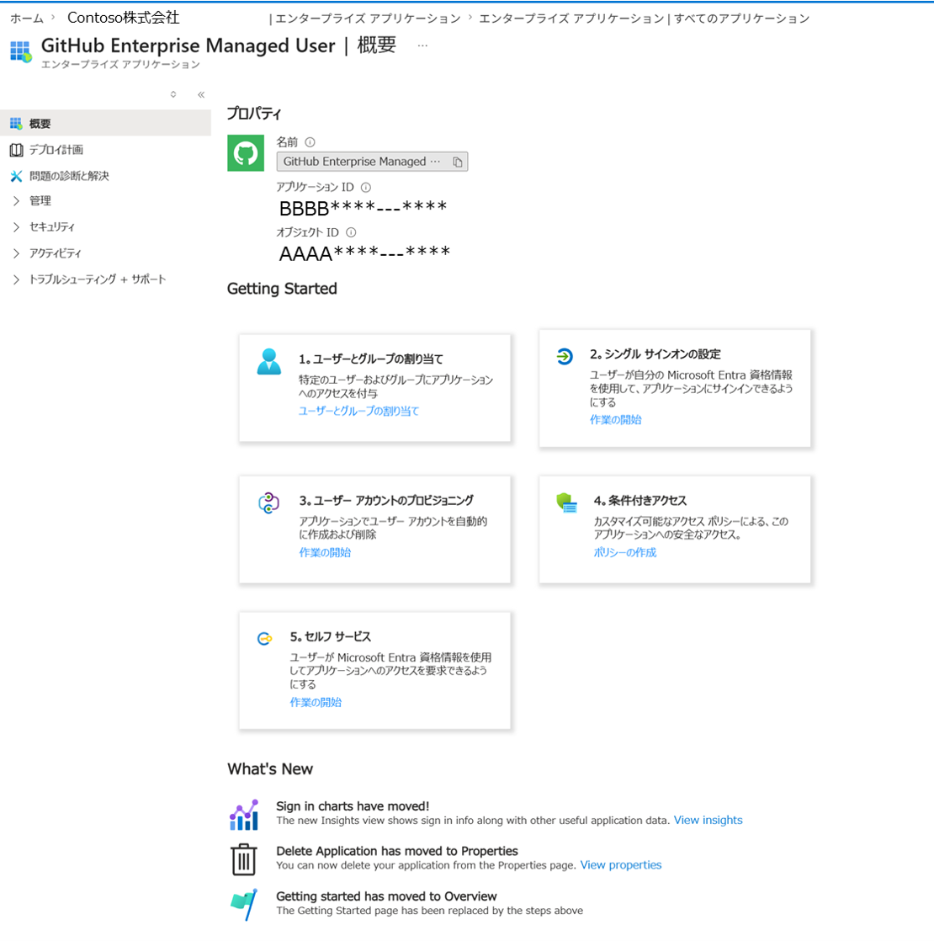This screenshot has width=934, height=941.
Task: Click the provisioning sync icon on card 3
Action: (268, 503)
